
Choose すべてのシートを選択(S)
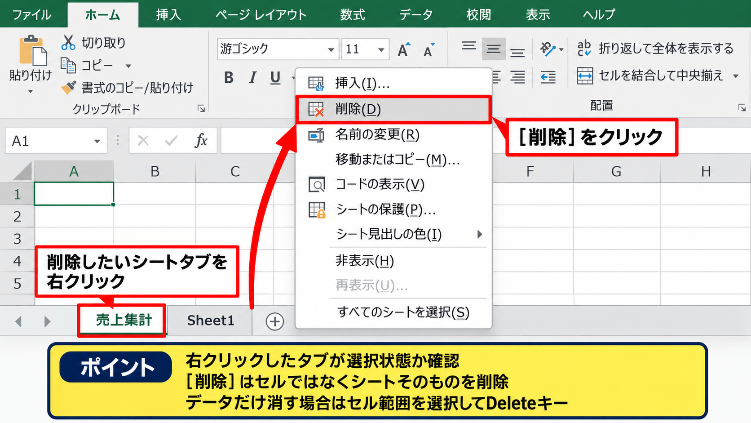(393, 312)
